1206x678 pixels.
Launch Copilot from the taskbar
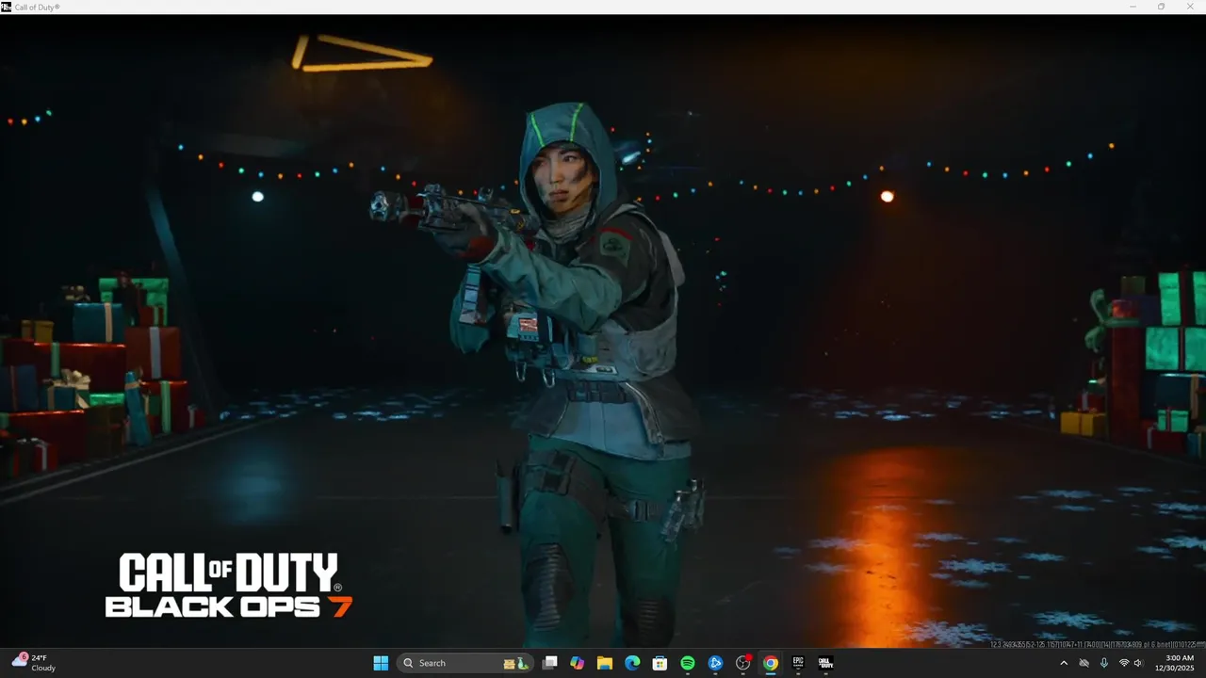click(578, 663)
